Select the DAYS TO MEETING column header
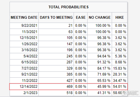The height and width of the screenshot is (97, 140). (56, 17)
